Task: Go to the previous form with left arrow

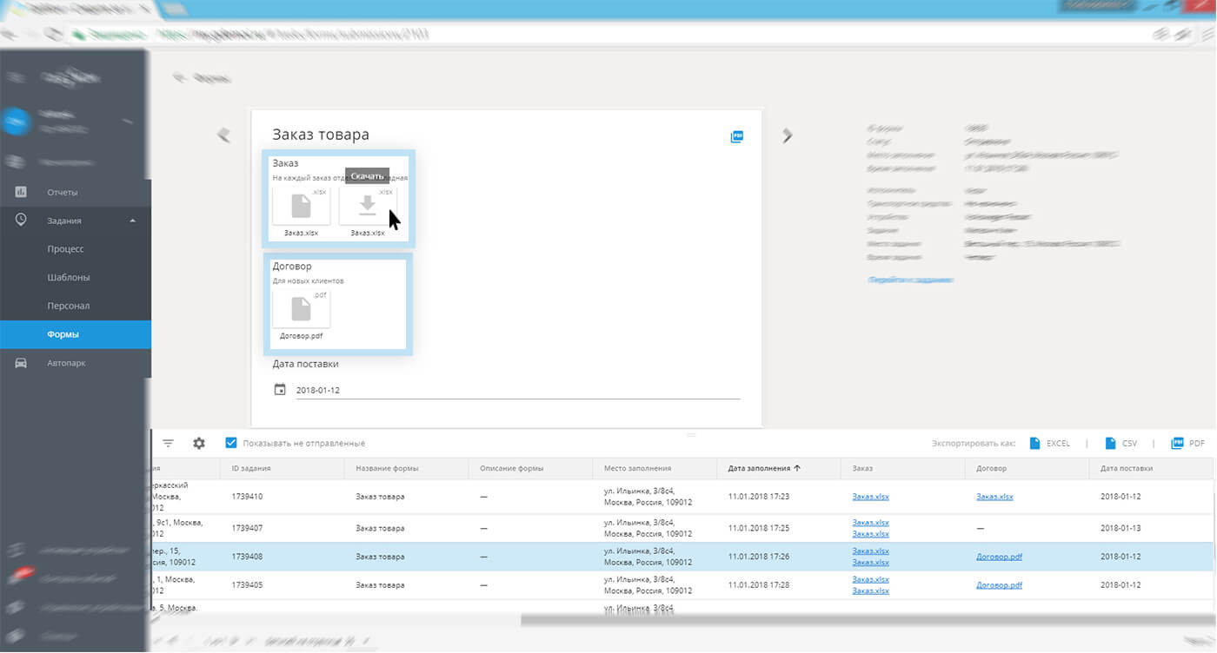Action: point(223,135)
